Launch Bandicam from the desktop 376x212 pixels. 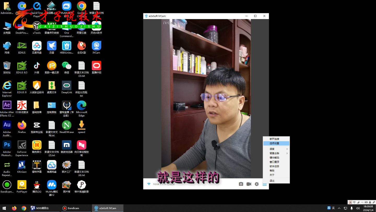[x=7, y=184]
